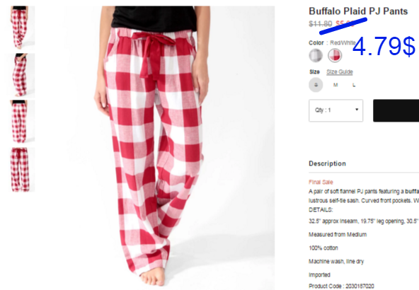This screenshot has height=290, width=419.
Task: Select the first front-view thumbnail
Action: 21,28
